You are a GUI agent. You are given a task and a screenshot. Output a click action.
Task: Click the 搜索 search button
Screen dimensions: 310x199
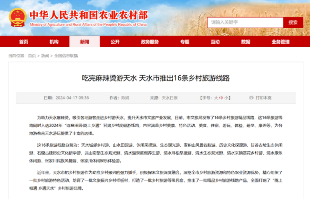pos(293,23)
